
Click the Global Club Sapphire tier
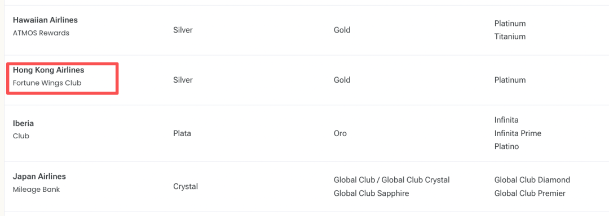tap(371, 193)
